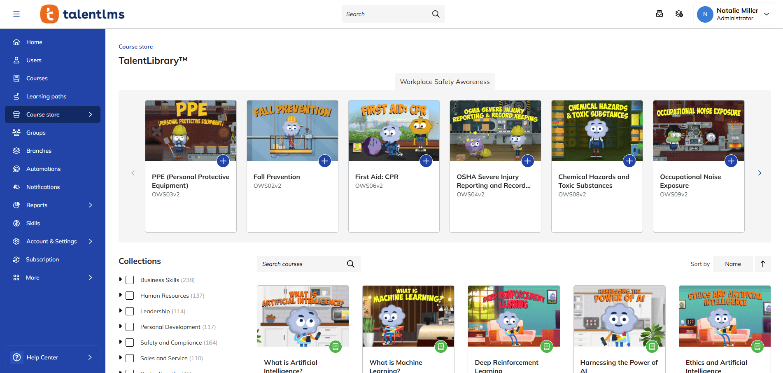Click the search magnifier icon

point(435,14)
